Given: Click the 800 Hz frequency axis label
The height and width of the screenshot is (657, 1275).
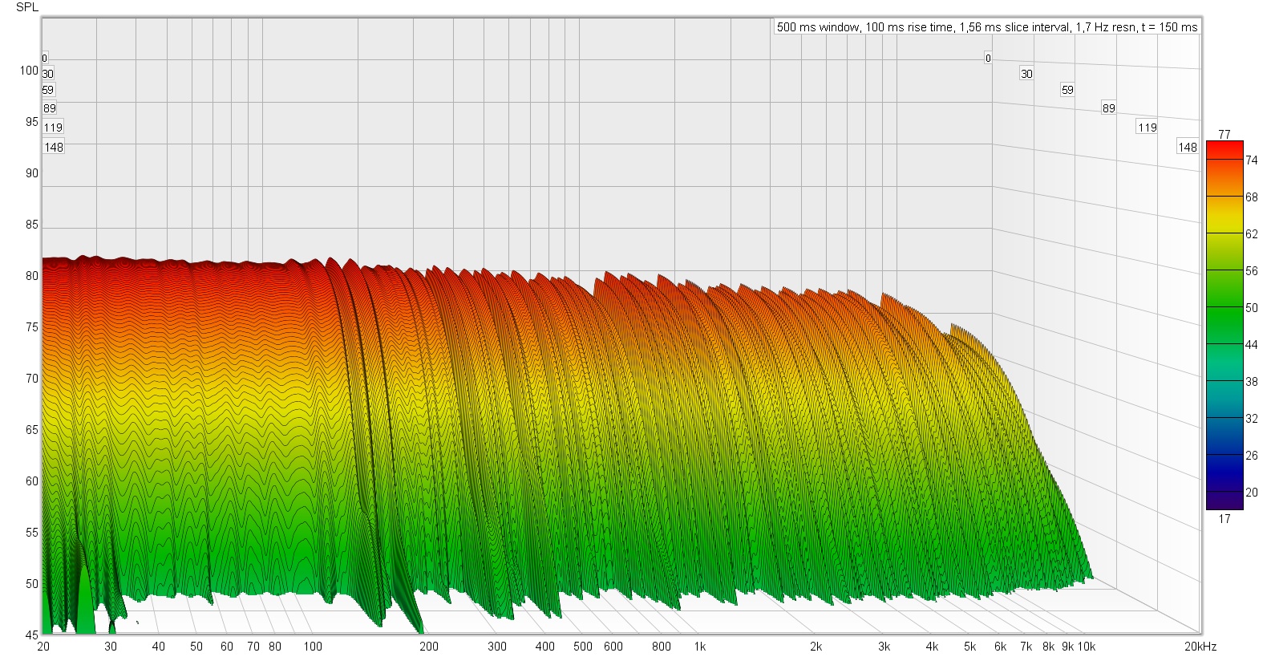Looking at the screenshot, I should point(662,647).
